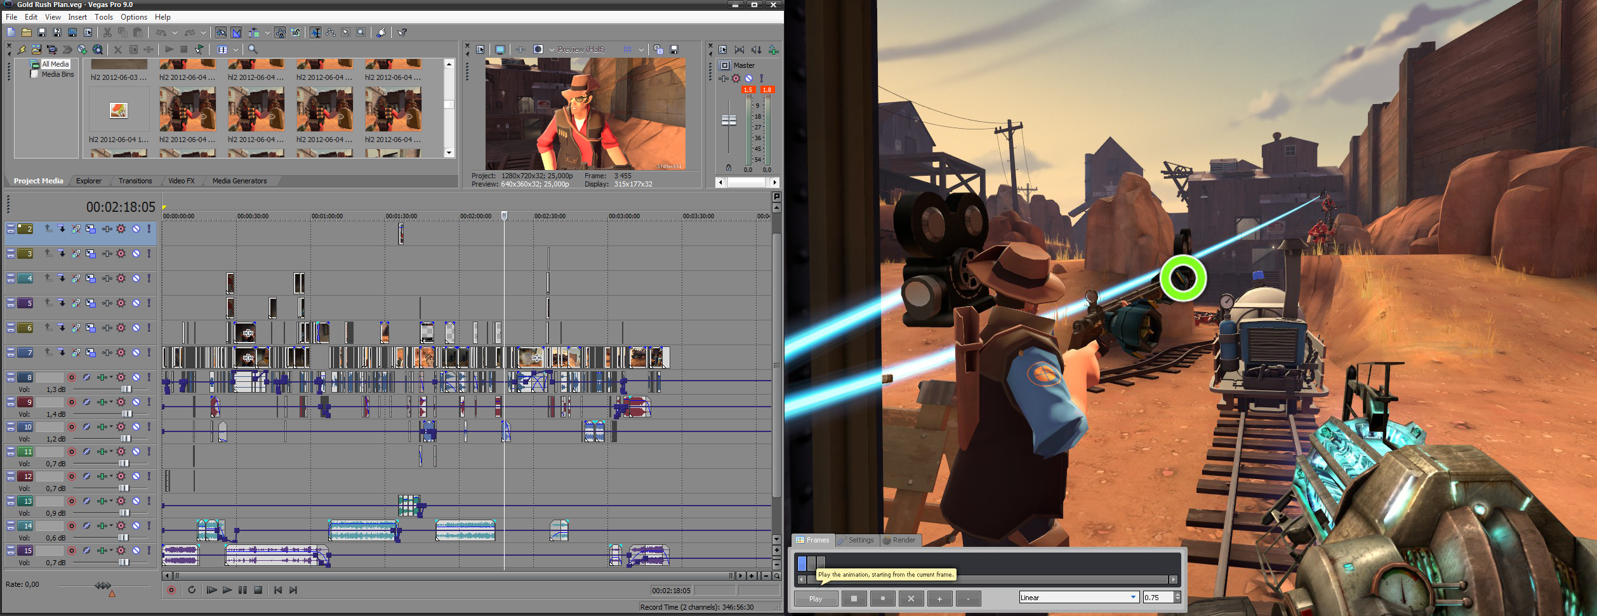This screenshot has height=616, width=1597.
Task: Click the Render As waveform icon
Action: tap(72, 32)
